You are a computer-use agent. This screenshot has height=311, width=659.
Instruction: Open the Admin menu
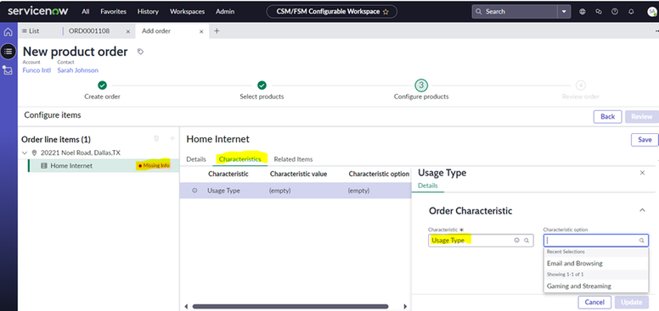(225, 12)
